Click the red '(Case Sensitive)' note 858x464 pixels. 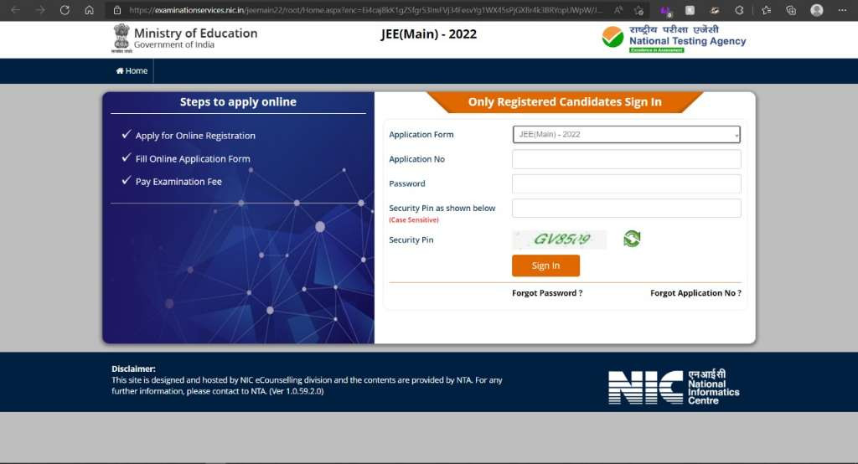pos(414,220)
